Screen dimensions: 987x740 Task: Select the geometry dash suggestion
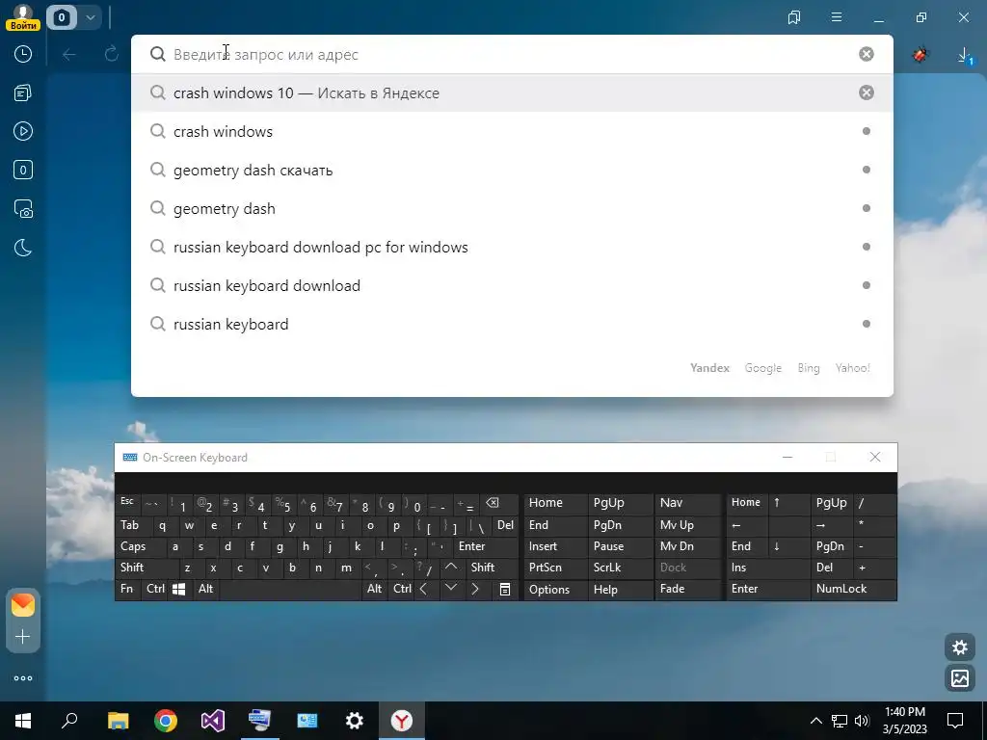pos(512,208)
